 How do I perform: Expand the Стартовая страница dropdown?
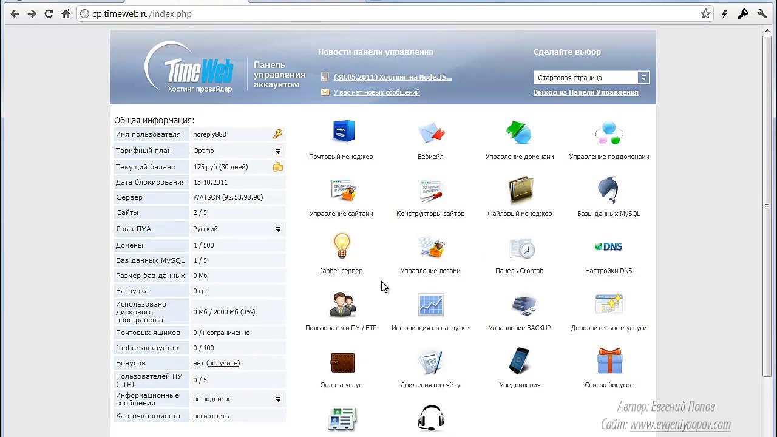click(x=643, y=78)
